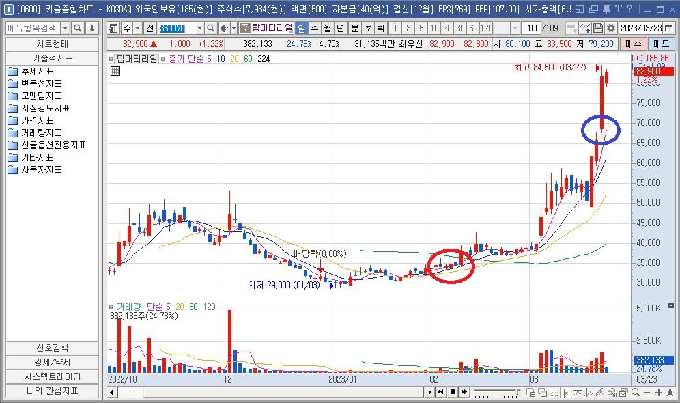This screenshot has height=403, width=680.
Task: Open the 나의 관심지표 panel
Action: pyautogui.click(x=52, y=391)
